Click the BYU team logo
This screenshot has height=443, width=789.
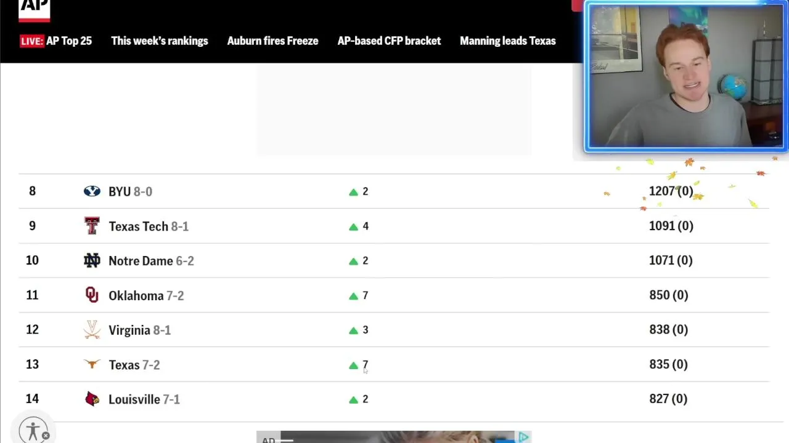tap(92, 191)
